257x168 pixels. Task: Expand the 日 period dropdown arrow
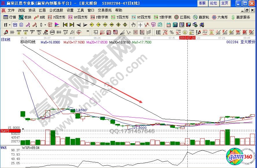point(9,24)
